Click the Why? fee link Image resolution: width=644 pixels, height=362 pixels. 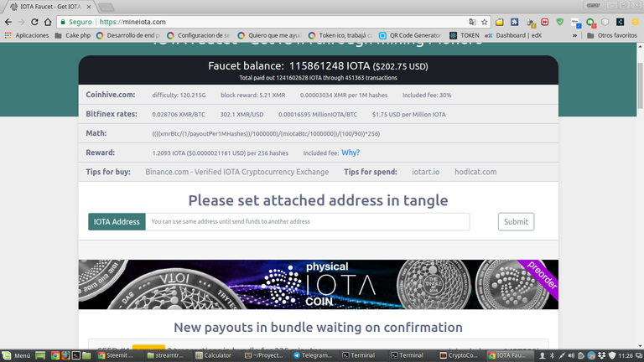tap(351, 153)
